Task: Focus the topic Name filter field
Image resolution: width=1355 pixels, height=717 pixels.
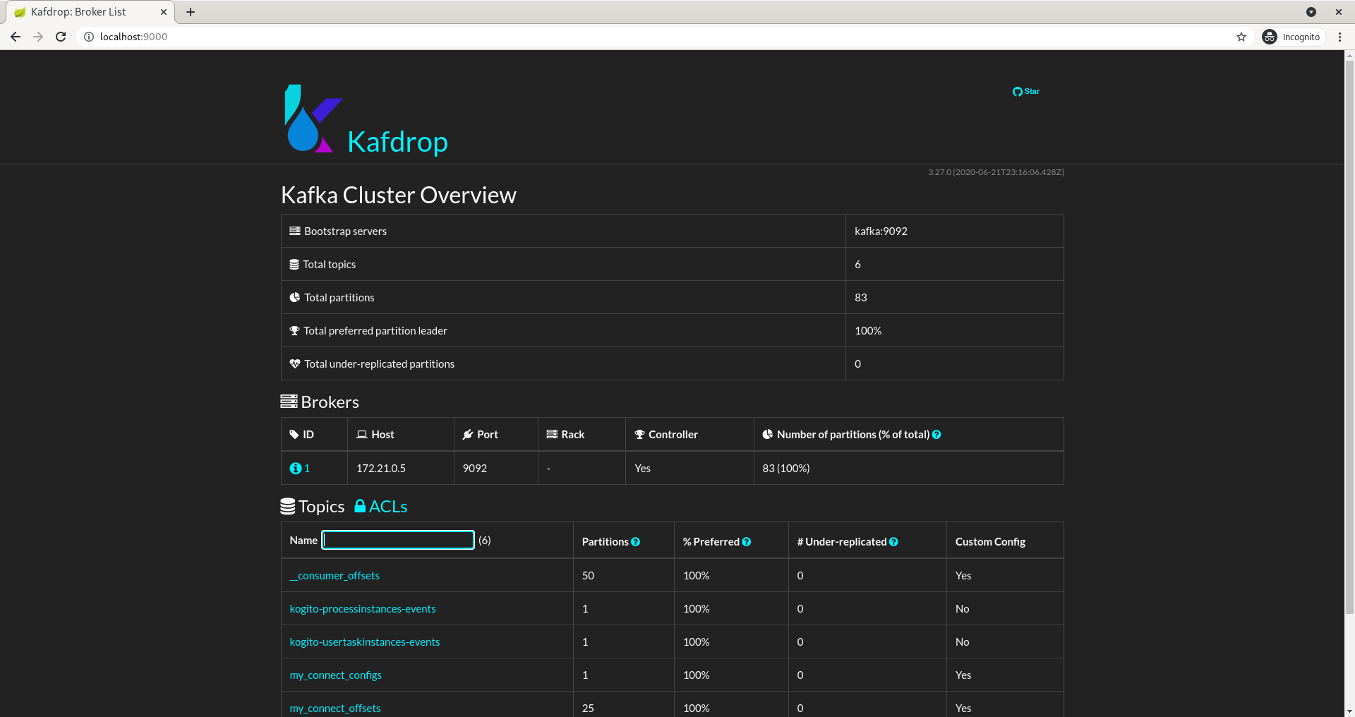Action: pyautogui.click(x=398, y=540)
